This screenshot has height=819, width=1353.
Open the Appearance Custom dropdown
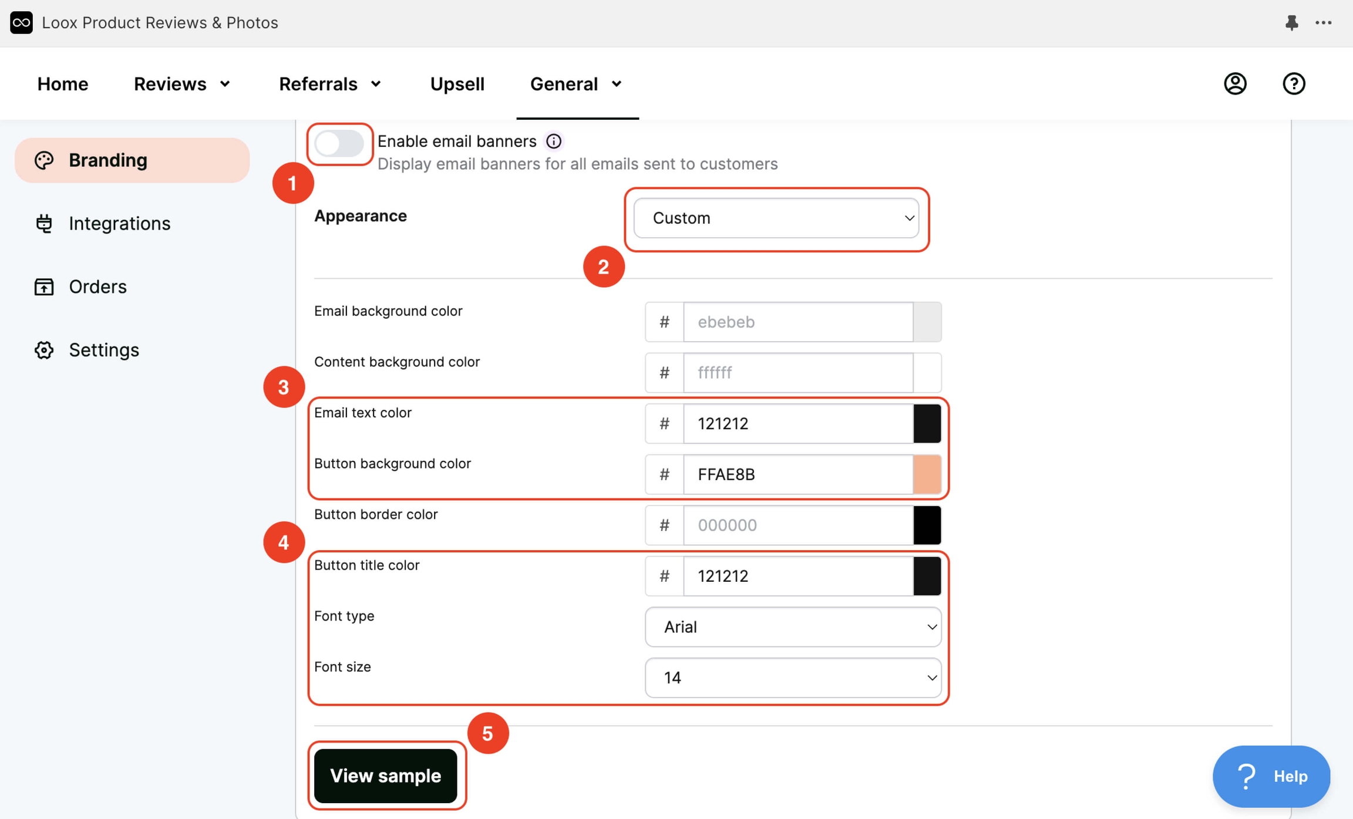click(776, 218)
